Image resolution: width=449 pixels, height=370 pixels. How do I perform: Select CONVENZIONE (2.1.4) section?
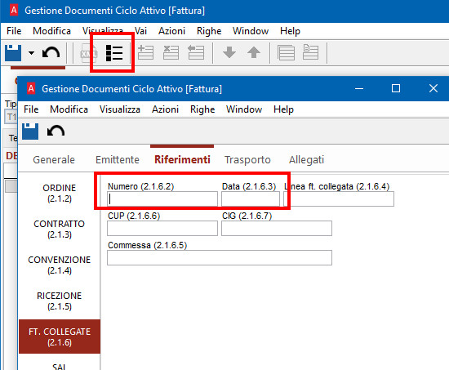coord(60,265)
